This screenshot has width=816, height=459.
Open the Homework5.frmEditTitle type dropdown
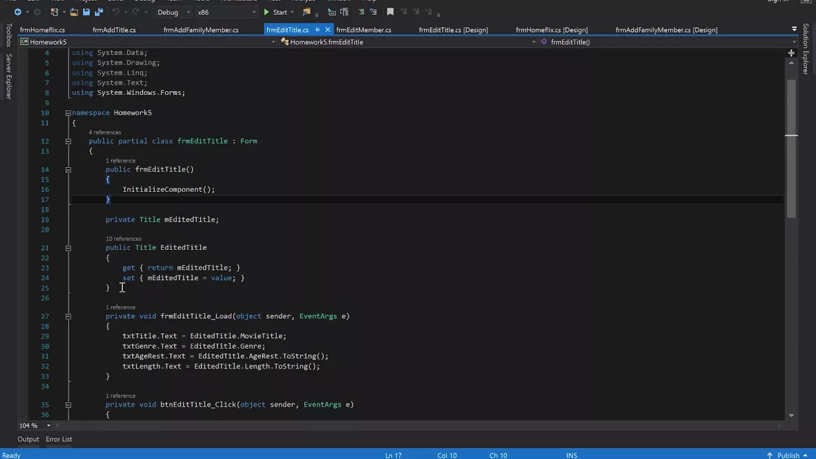[x=408, y=42]
